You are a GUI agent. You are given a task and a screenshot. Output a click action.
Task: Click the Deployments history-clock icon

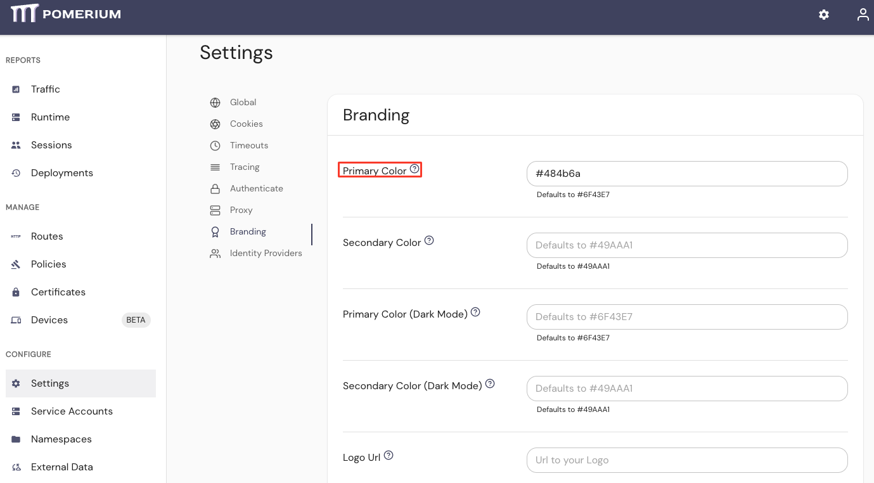point(15,172)
